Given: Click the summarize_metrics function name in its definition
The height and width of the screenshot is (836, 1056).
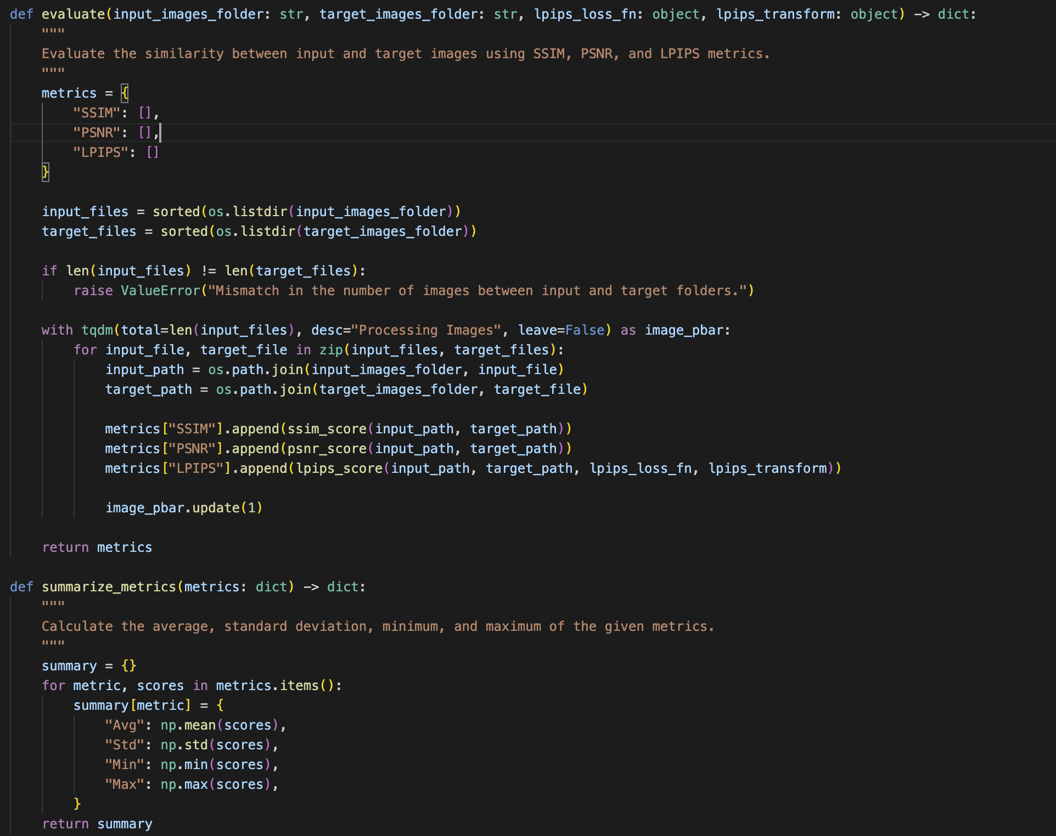Looking at the screenshot, I should [x=109, y=587].
